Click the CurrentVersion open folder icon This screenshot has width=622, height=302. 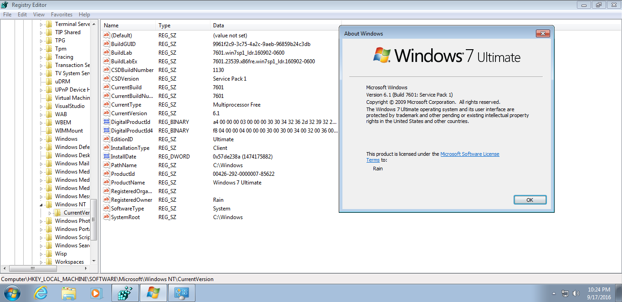pyautogui.click(x=57, y=213)
